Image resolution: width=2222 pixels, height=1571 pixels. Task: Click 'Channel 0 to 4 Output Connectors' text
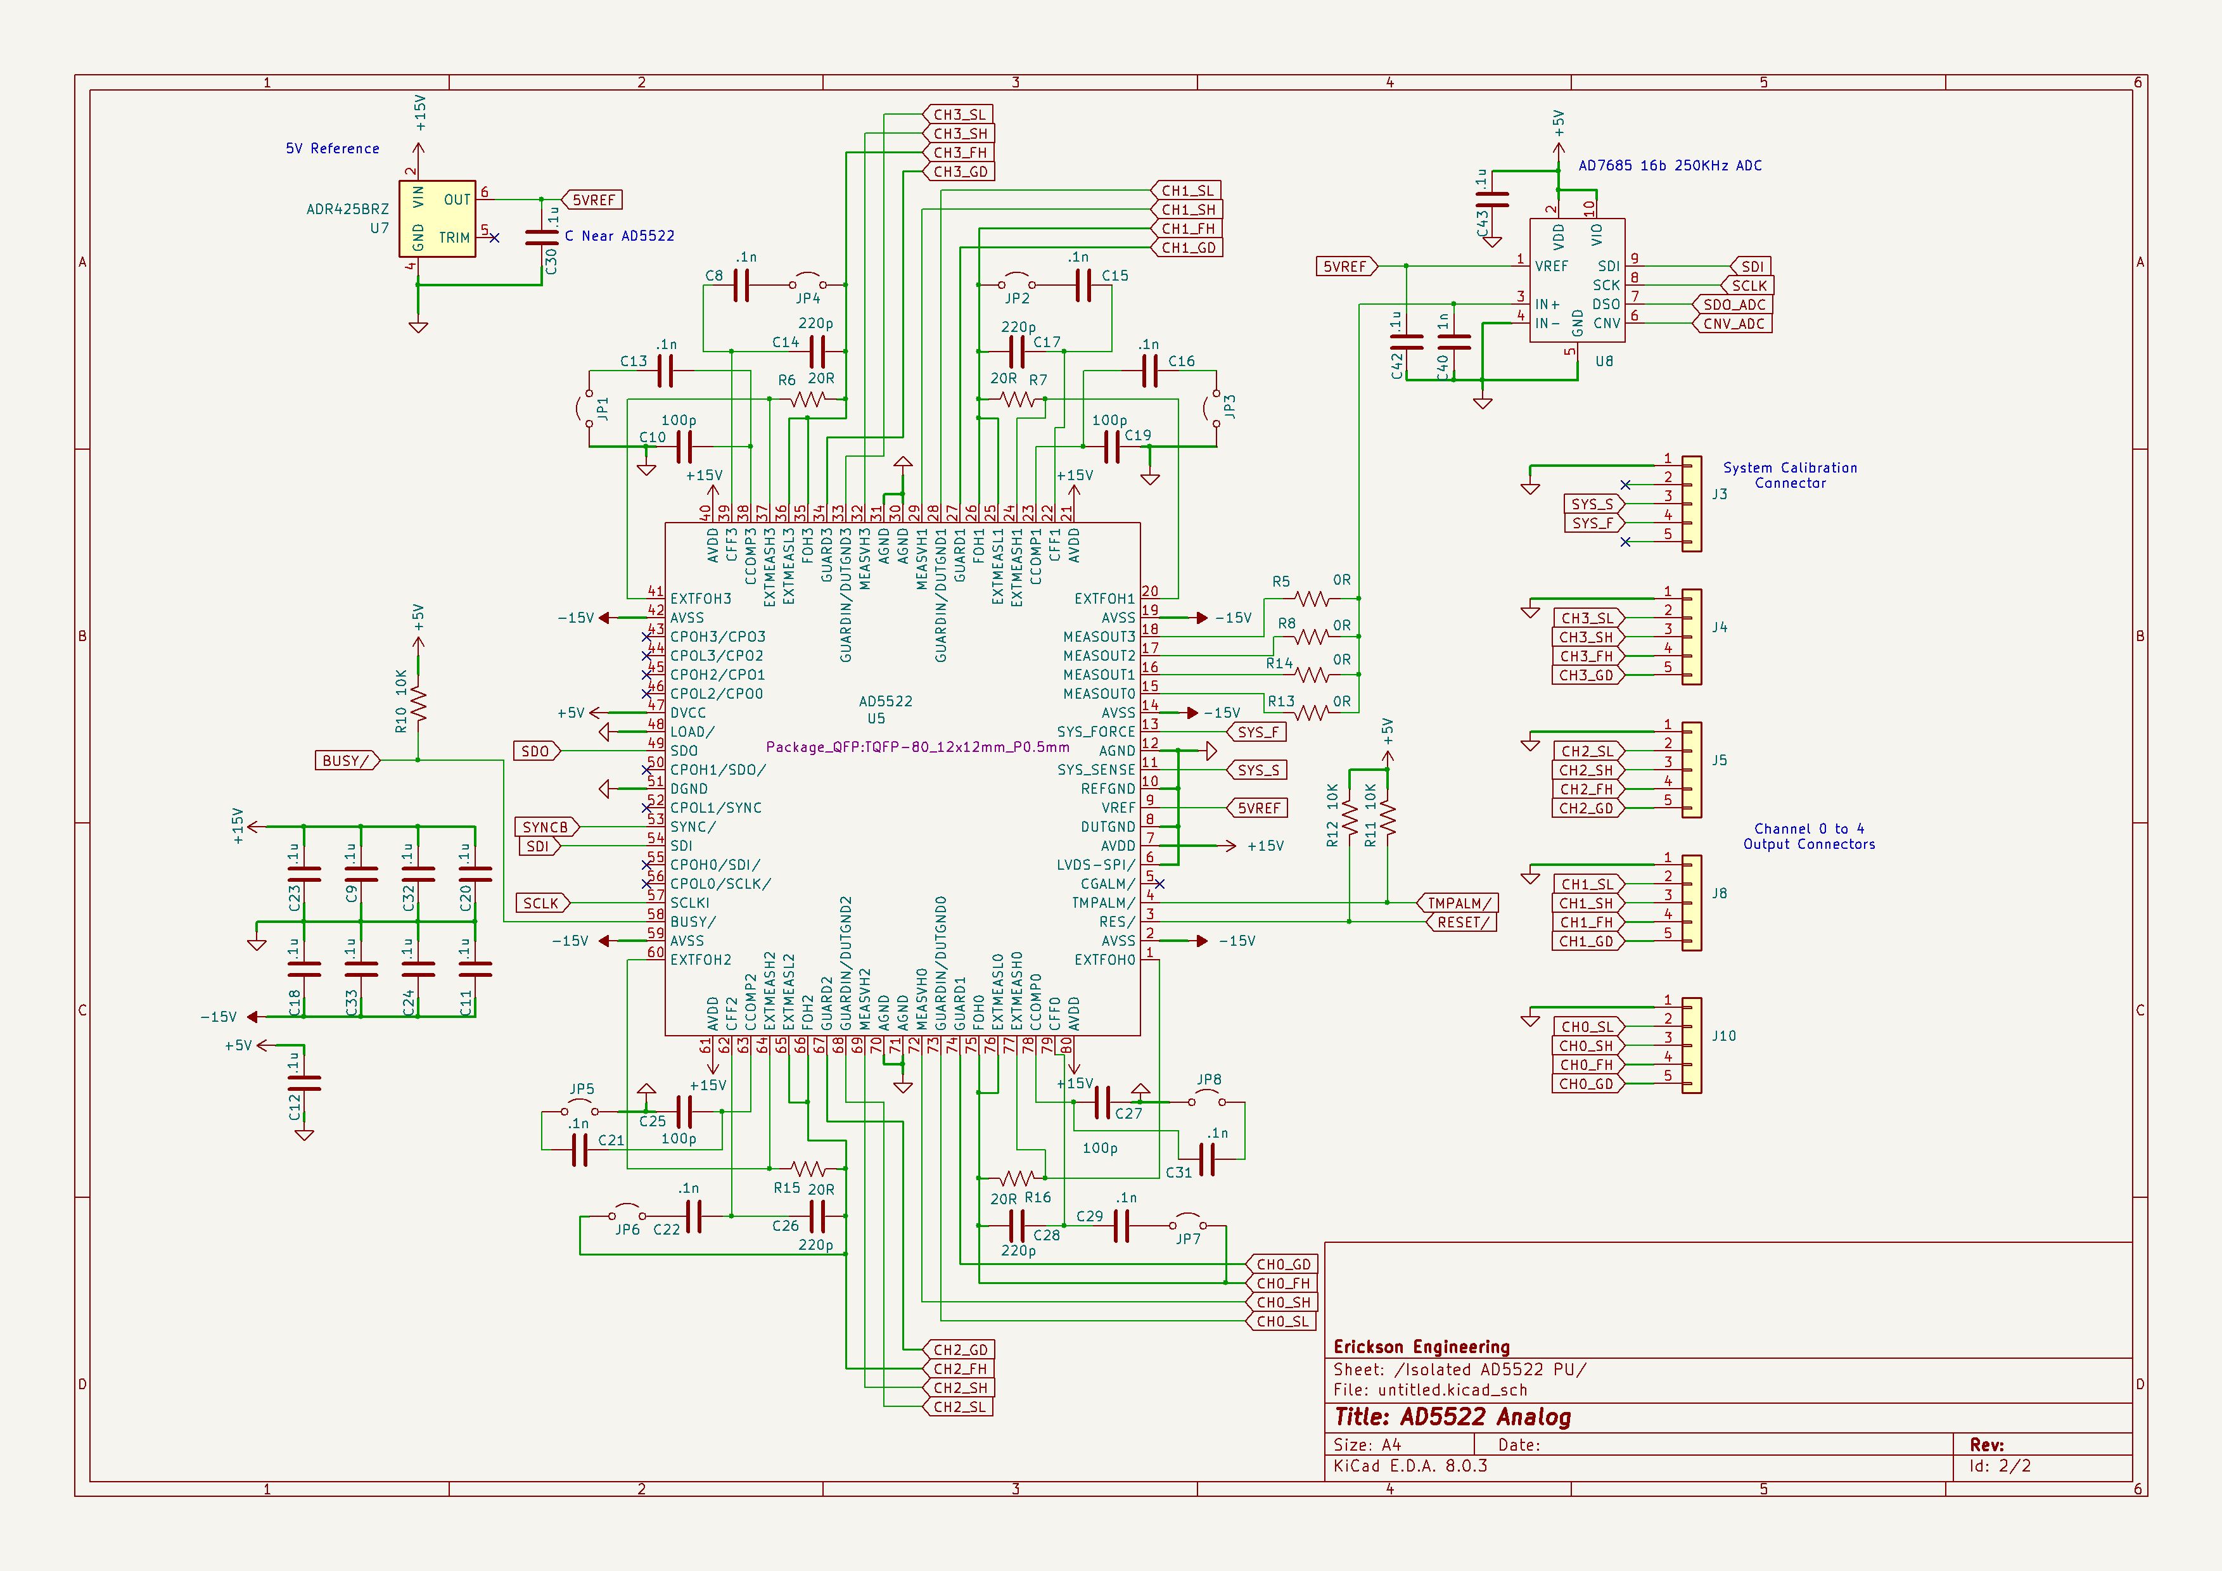point(1809,837)
